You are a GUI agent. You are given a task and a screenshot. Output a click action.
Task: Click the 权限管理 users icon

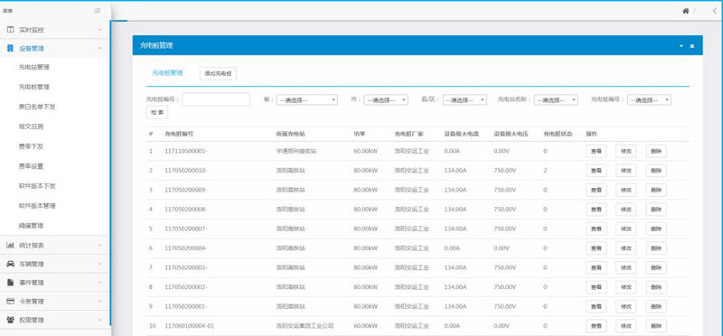coord(10,320)
